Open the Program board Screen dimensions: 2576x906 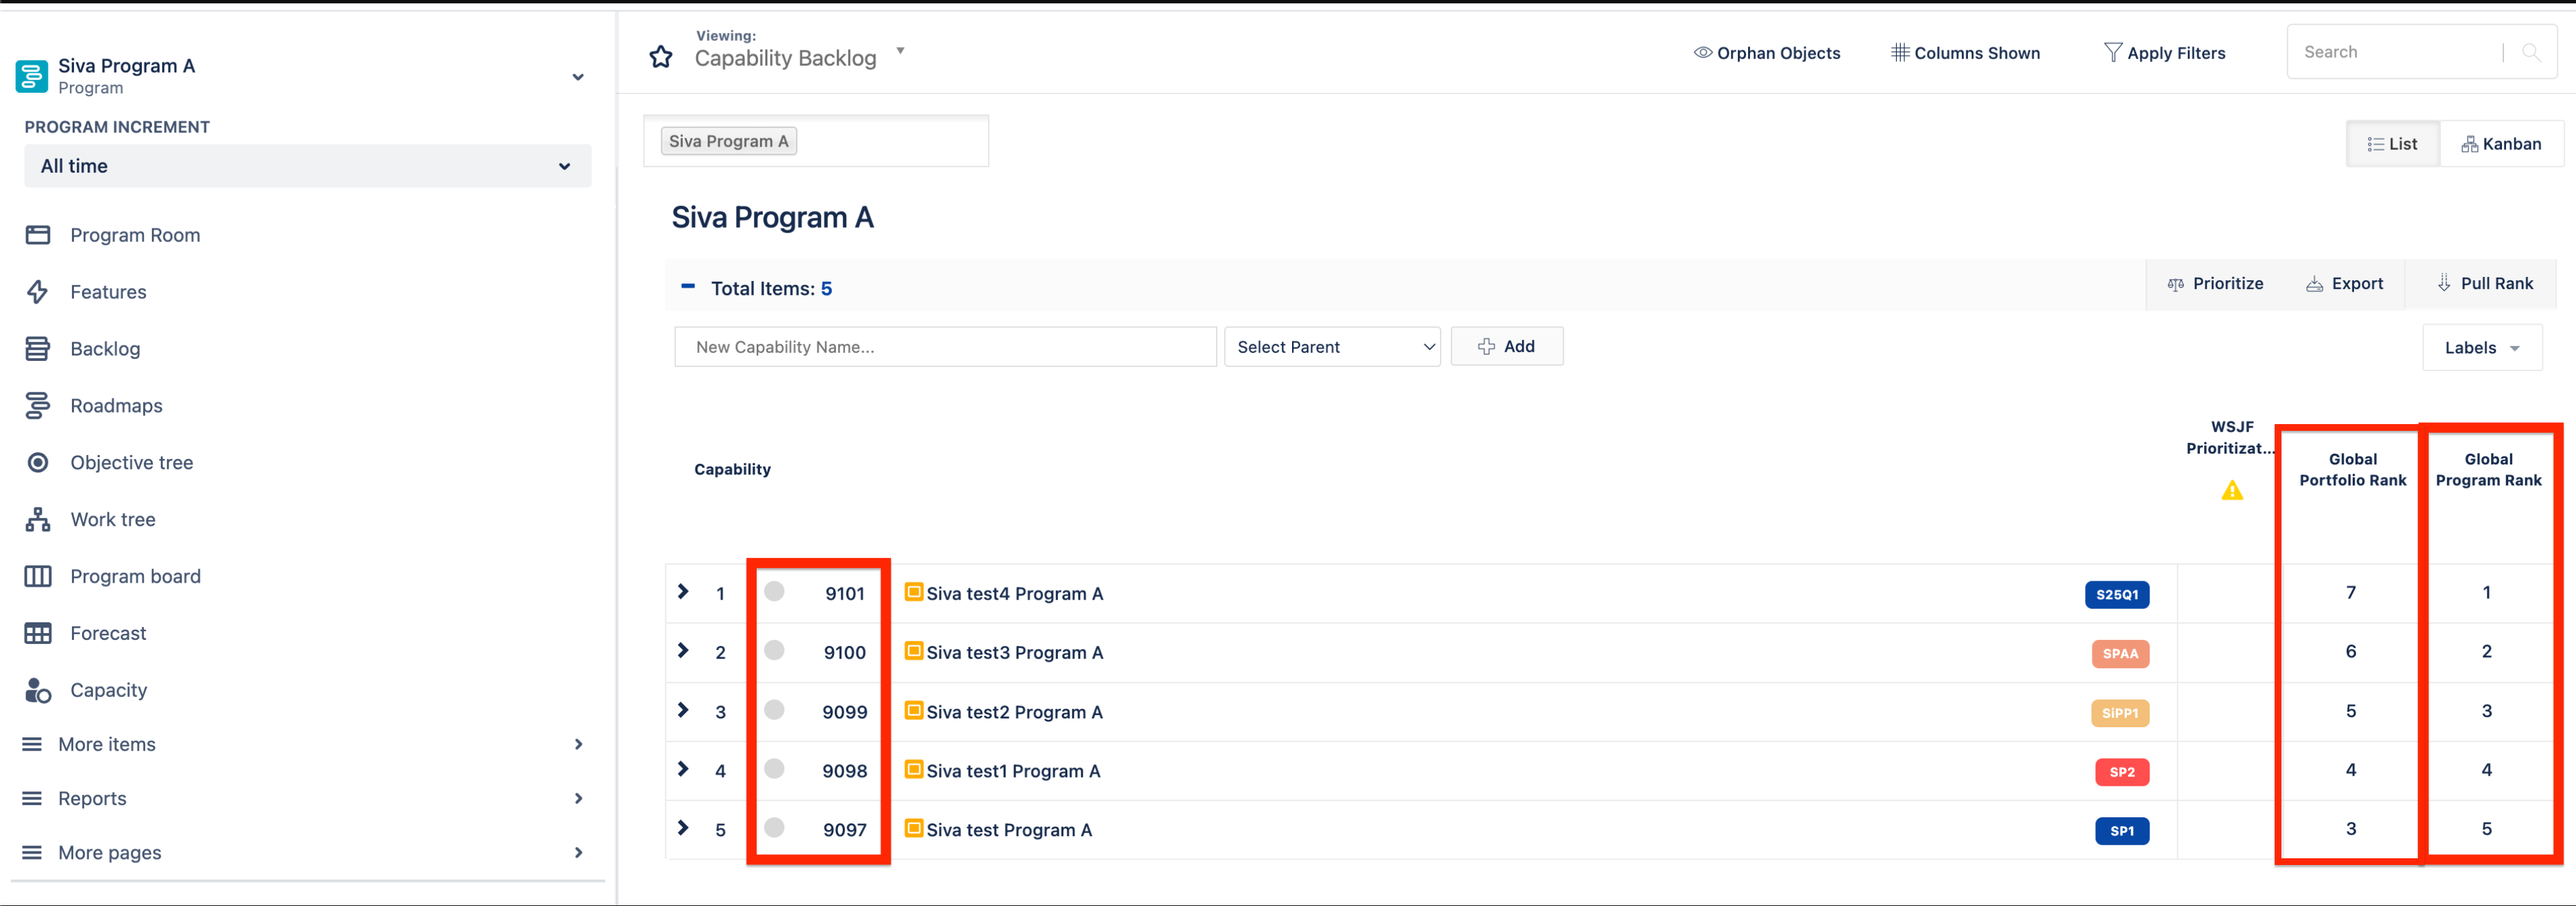click(135, 575)
